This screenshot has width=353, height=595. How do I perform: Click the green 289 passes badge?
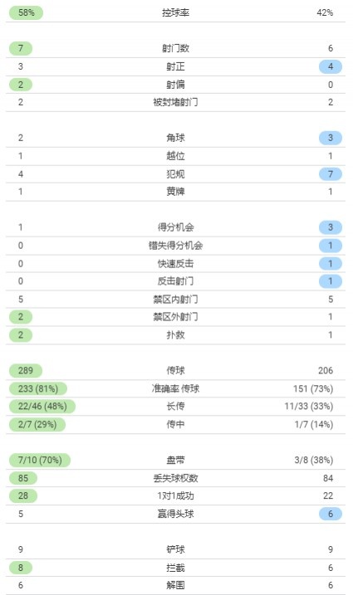[26, 370]
